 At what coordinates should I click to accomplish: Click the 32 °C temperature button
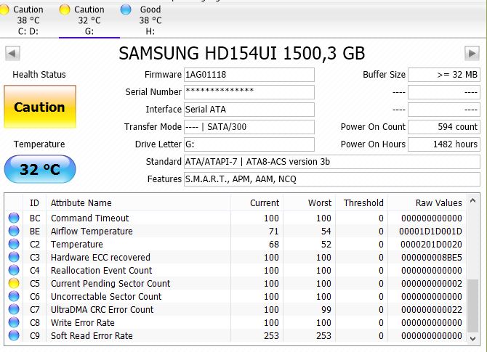pos(40,169)
